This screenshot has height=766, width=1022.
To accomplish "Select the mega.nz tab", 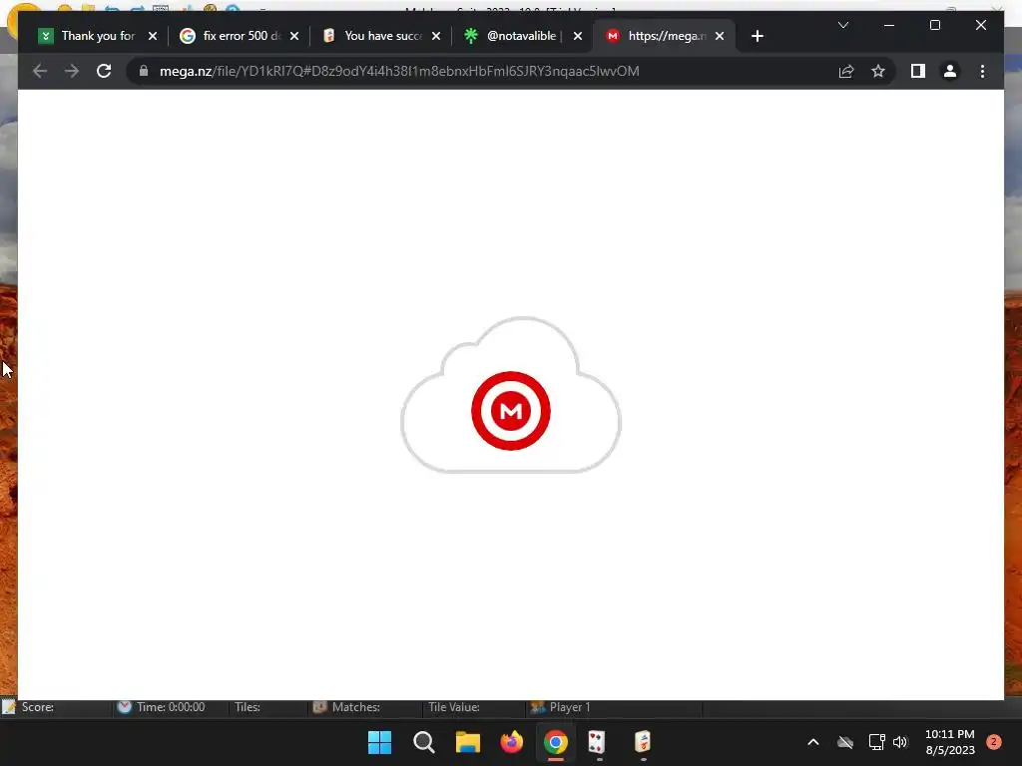I will pyautogui.click(x=665, y=36).
